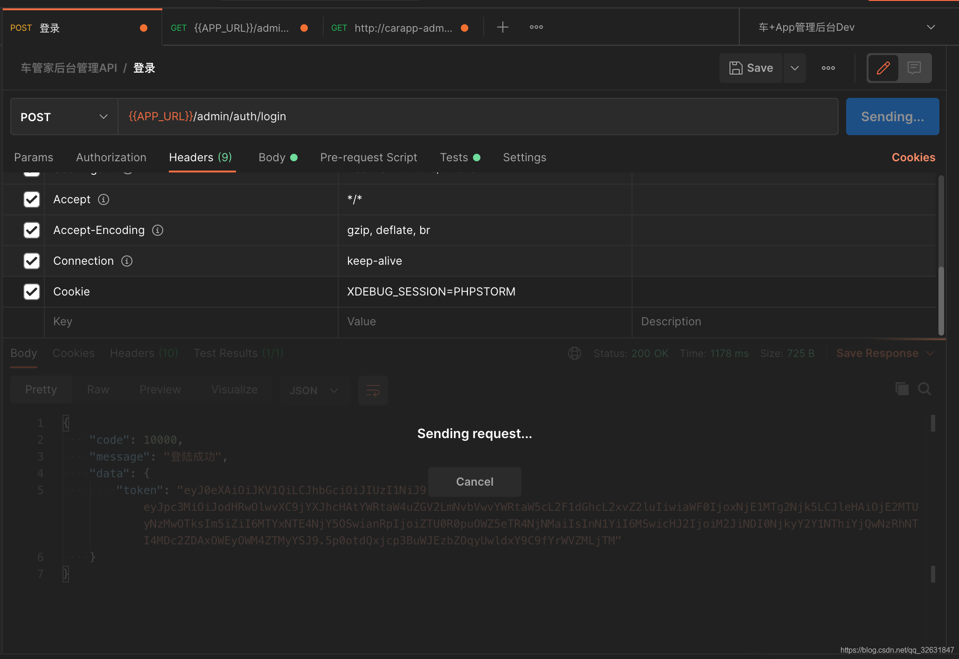
Task: Switch to the Pre-request Script tab
Action: [x=368, y=158]
